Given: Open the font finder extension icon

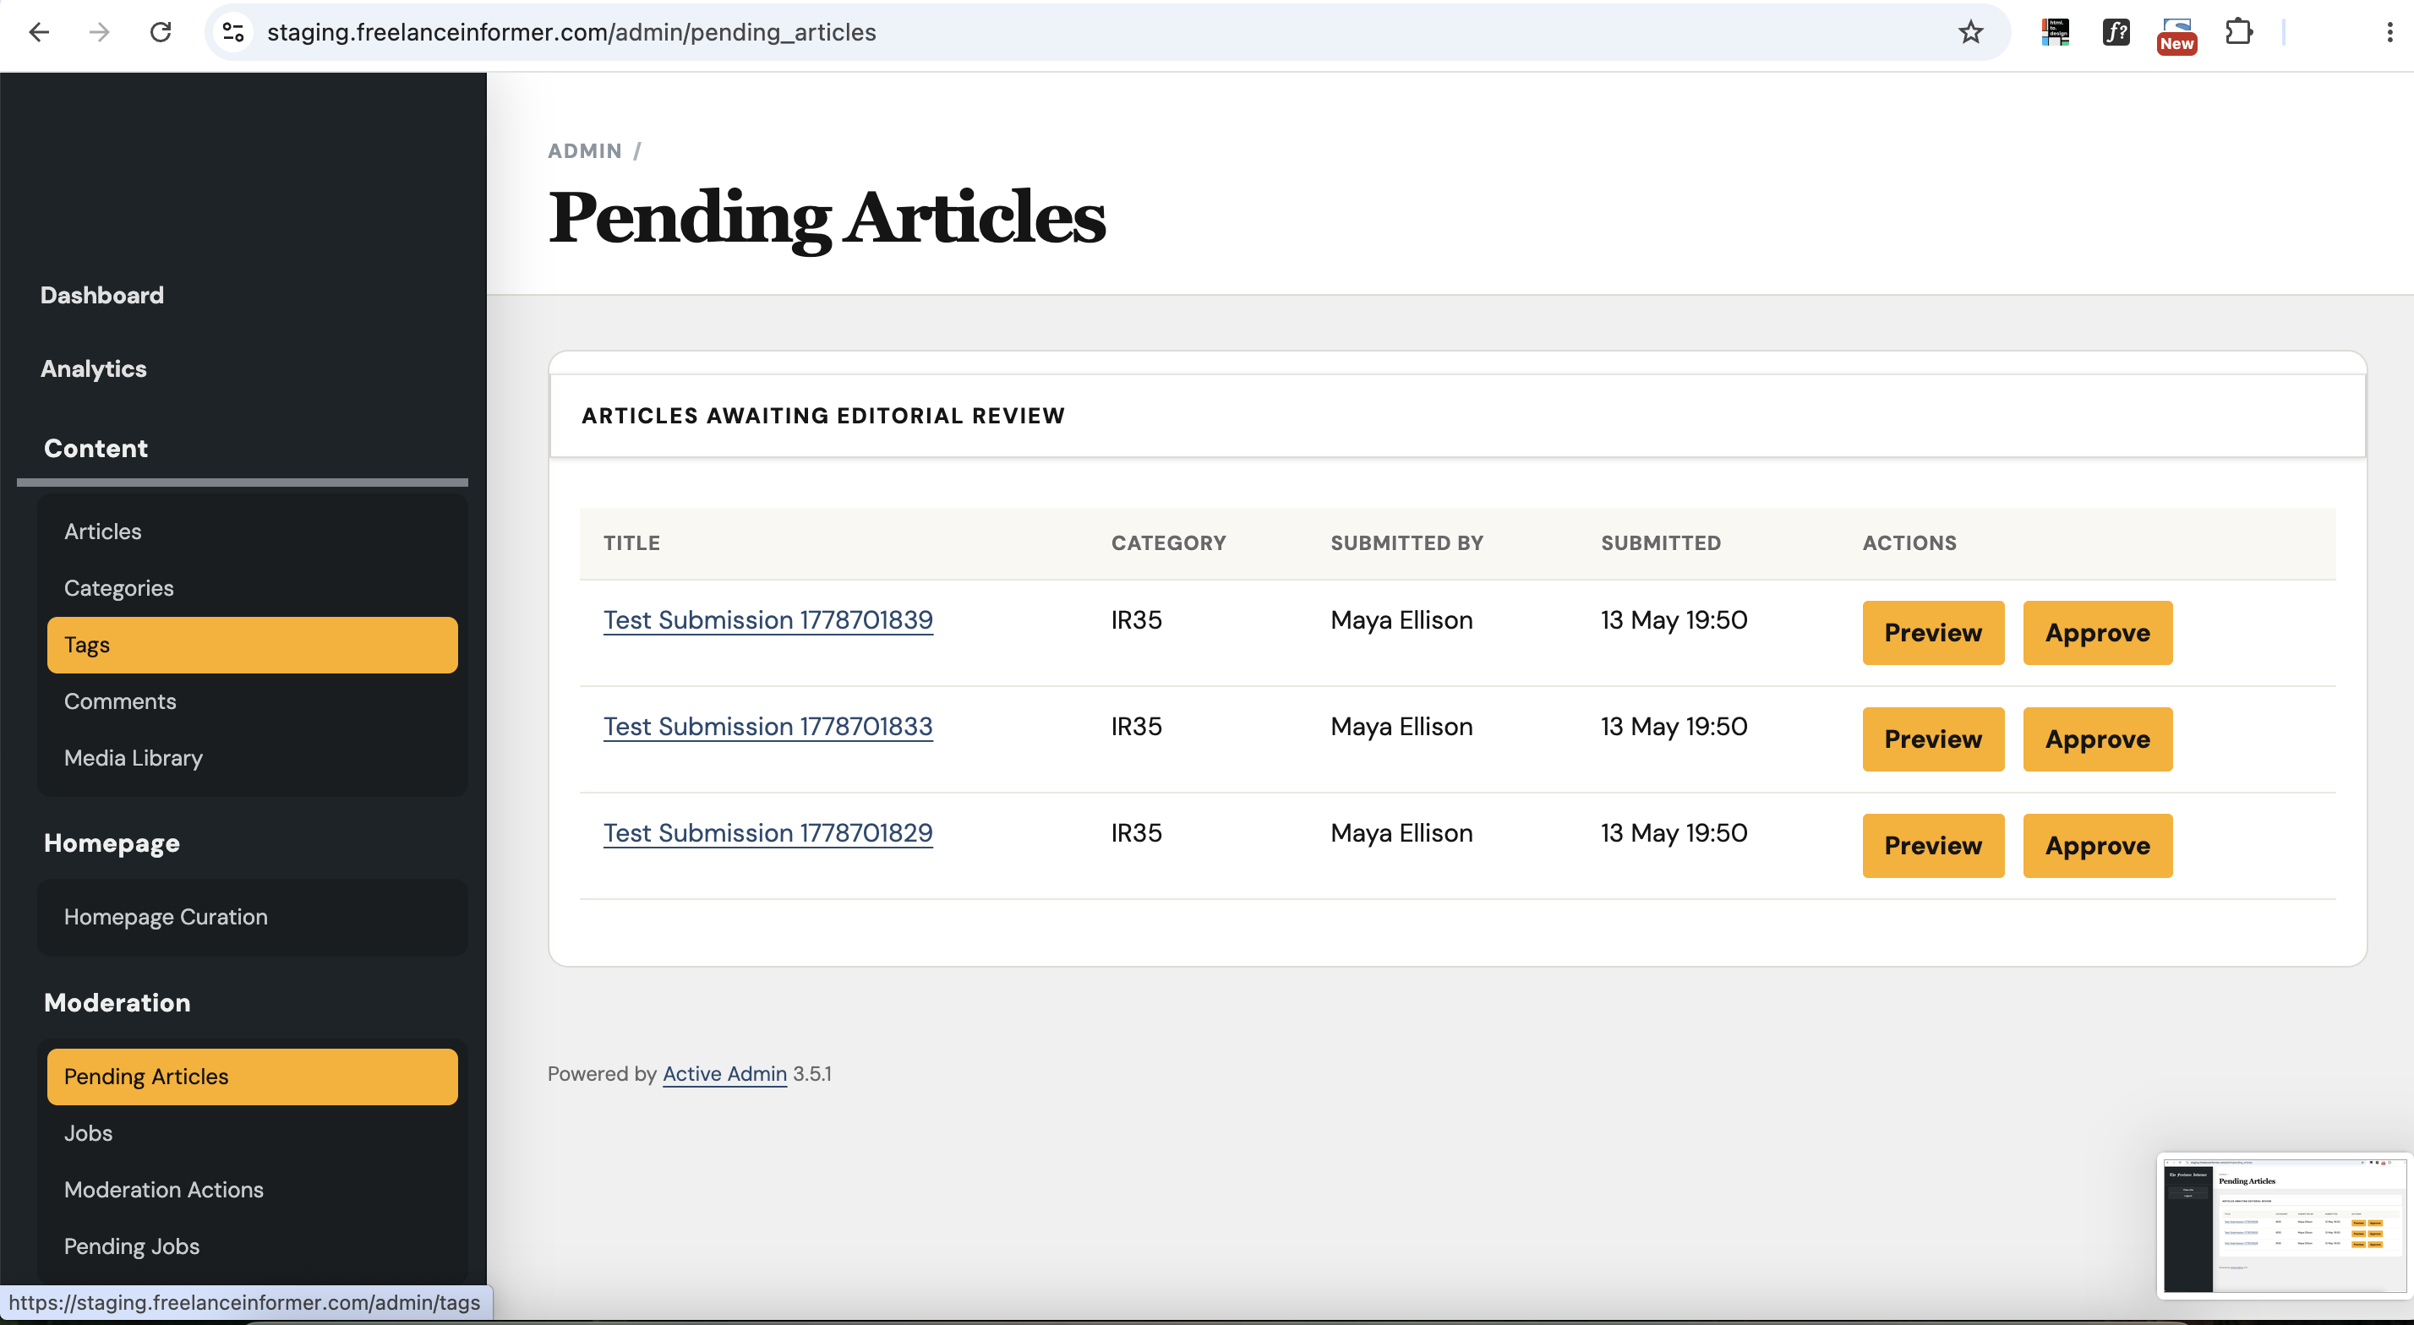Looking at the screenshot, I should 2116,32.
